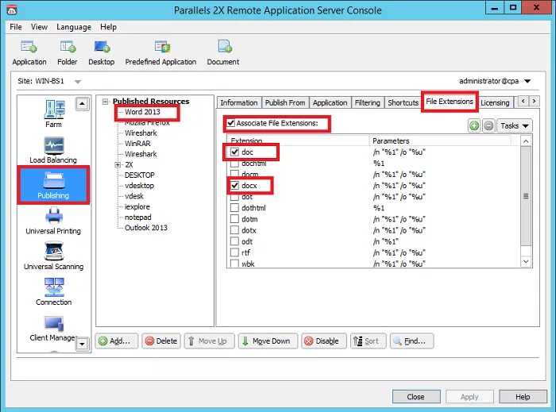This screenshot has width=556, height=412.
Task: Switch to the Application tab
Action: coord(330,102)
